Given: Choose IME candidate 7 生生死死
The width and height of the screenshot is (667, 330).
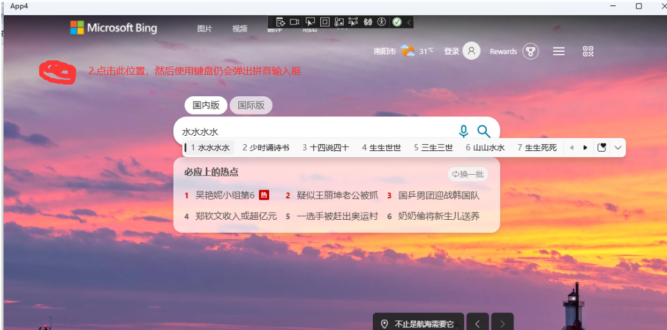Looking at the screenshot, I should (537, 148).
